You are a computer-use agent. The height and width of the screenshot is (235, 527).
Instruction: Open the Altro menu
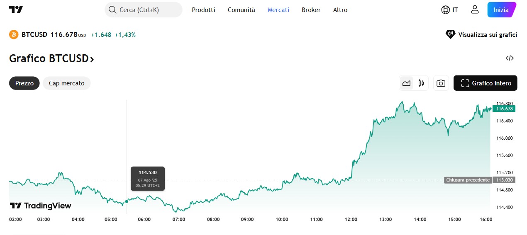pos(340,10)
